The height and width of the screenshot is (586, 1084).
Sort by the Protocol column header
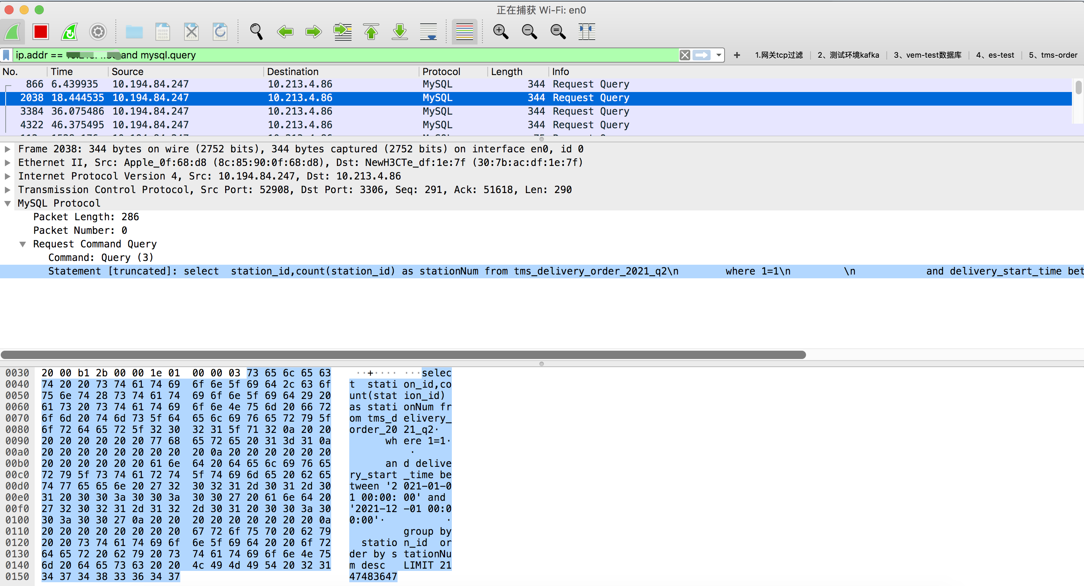(x=453, y=72)
